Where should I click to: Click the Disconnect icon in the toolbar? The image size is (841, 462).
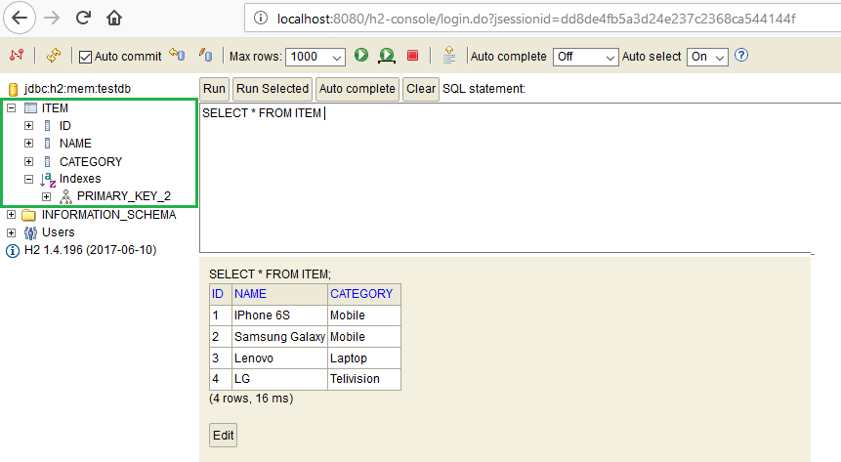pyautogui.click(x=17, y=56)
